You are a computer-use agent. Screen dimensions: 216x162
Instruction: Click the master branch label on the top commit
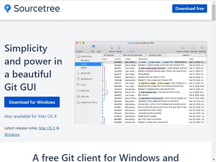pyautogui.click(x=143, y=62)
